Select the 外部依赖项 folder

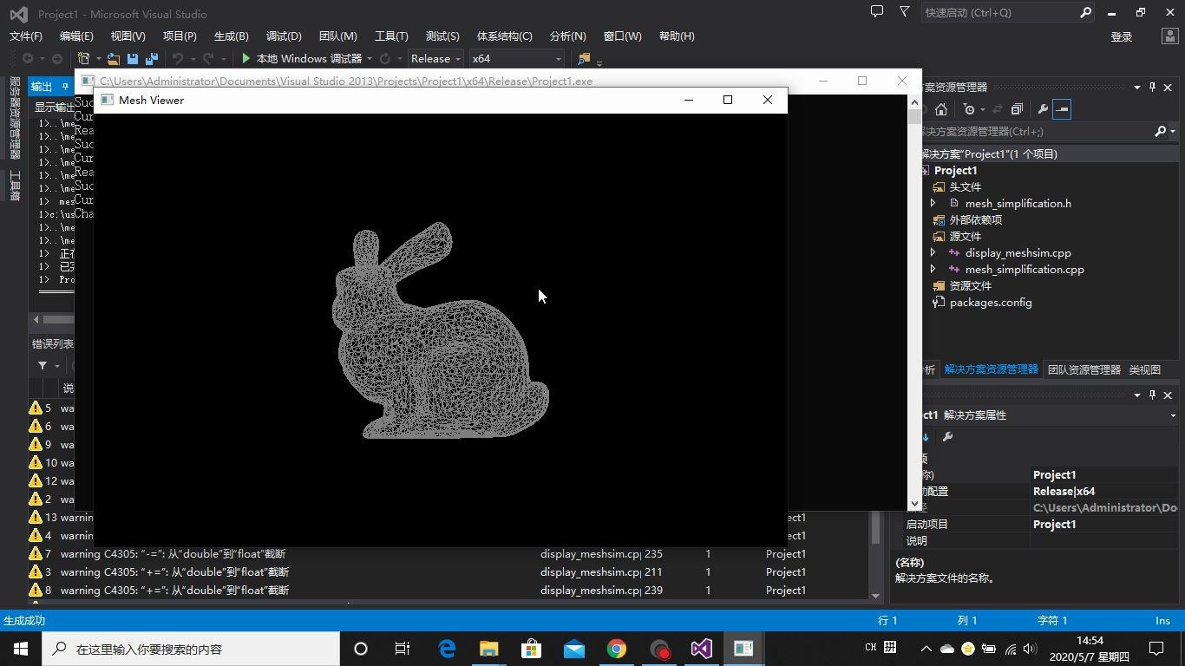[x=975, y=220]
